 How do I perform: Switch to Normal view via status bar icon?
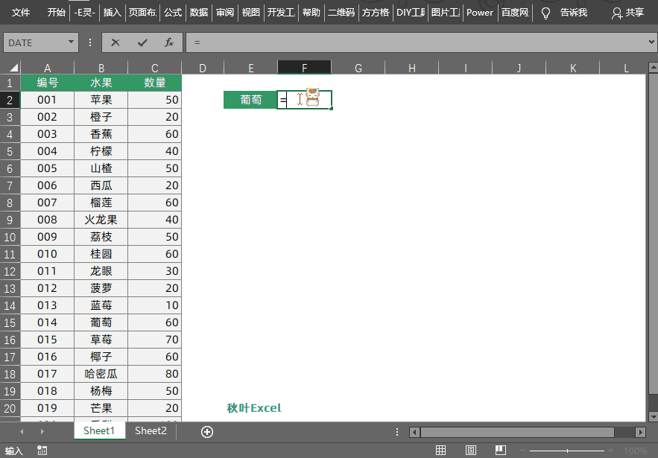440,451
